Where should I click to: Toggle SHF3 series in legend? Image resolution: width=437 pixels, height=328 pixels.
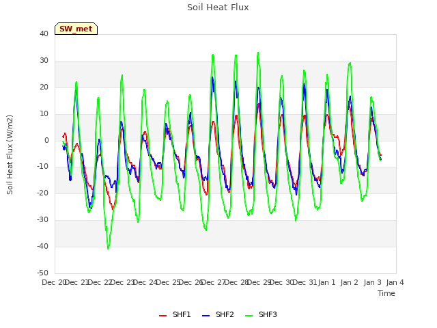tap(261, 314)
